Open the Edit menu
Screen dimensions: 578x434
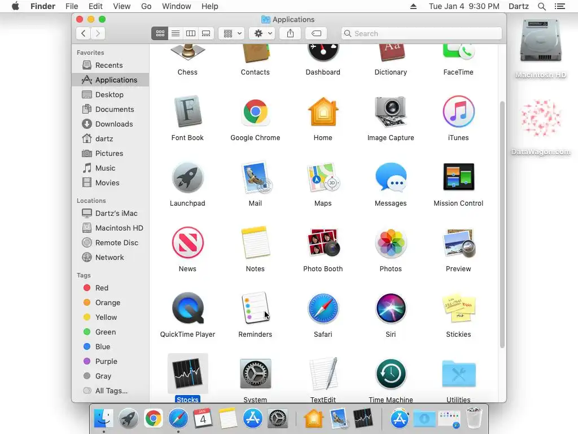click(x=95, y=6)
